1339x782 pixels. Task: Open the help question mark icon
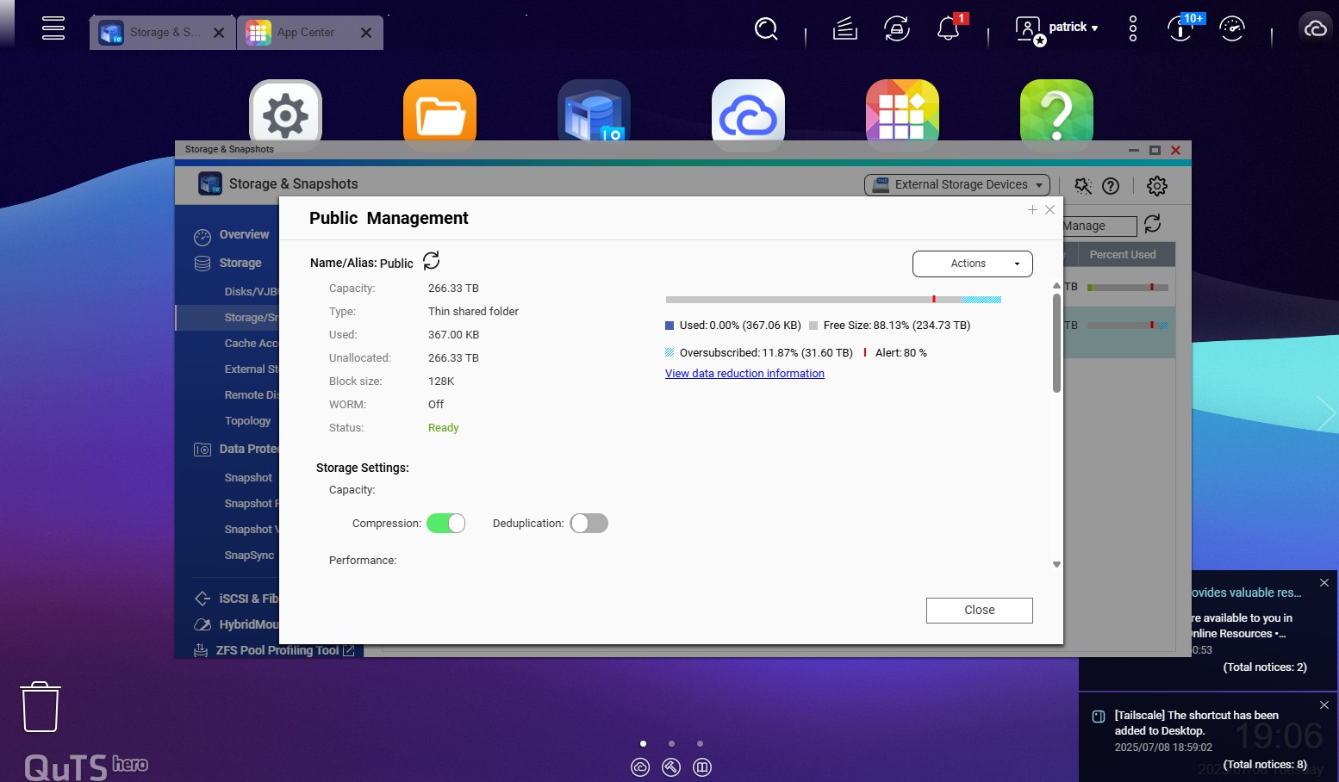1111,186
